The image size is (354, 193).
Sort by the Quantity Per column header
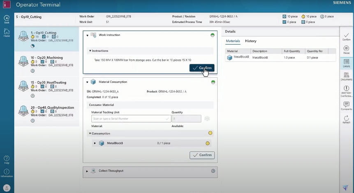click(317, 51)
